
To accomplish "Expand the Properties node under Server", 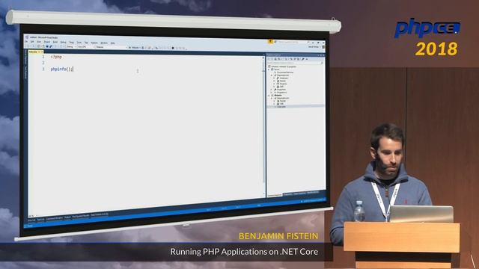I will [x=271, y=90].
